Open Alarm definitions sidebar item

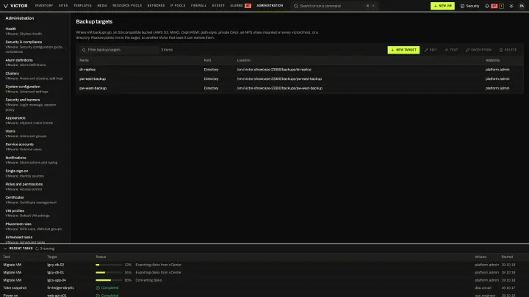click(x=35, y=62)
